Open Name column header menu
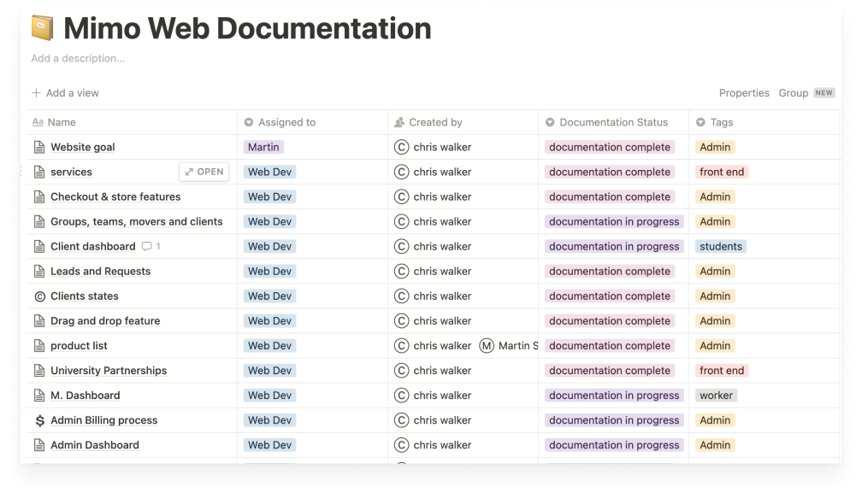Image resolution: width=862 pixels, height=498 pixels. (x=132, y=122)
